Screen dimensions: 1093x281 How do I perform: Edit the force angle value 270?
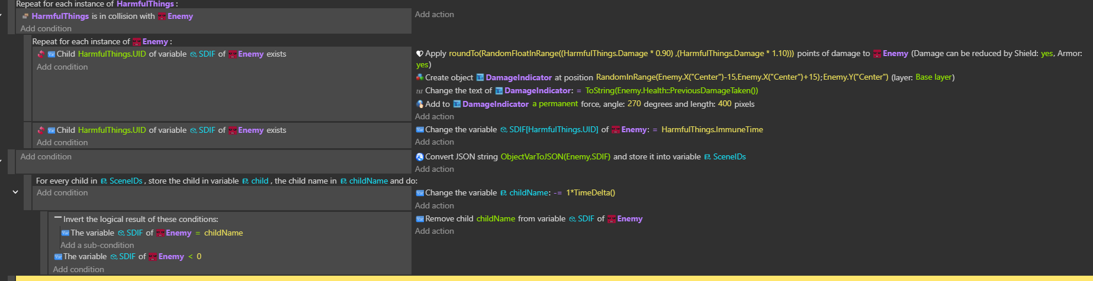[634, 104]
